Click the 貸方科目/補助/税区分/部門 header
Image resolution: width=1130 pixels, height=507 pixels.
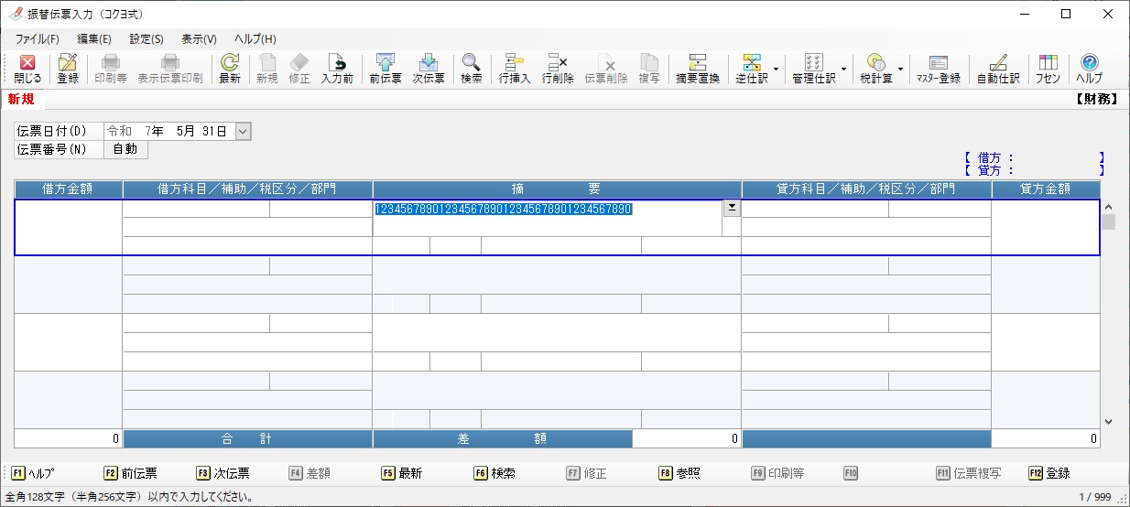866,189
